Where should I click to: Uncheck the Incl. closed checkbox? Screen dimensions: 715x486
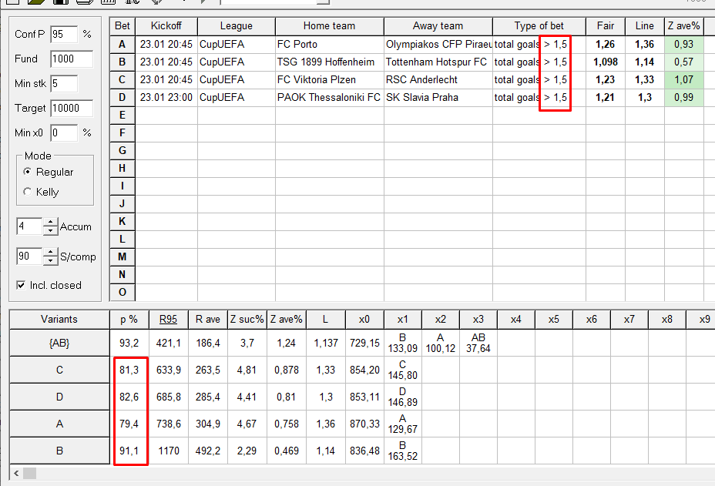[21, 285]
